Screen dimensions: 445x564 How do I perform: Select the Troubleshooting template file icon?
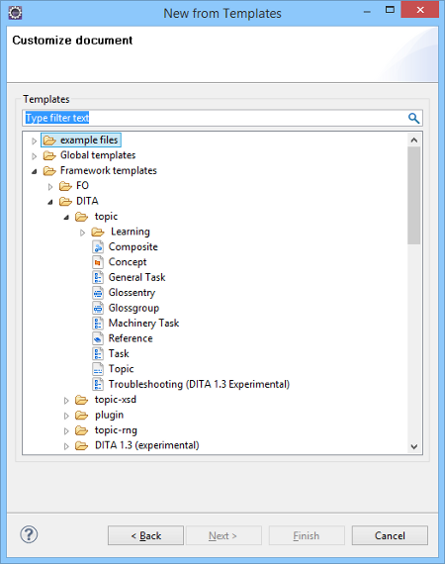98,384
